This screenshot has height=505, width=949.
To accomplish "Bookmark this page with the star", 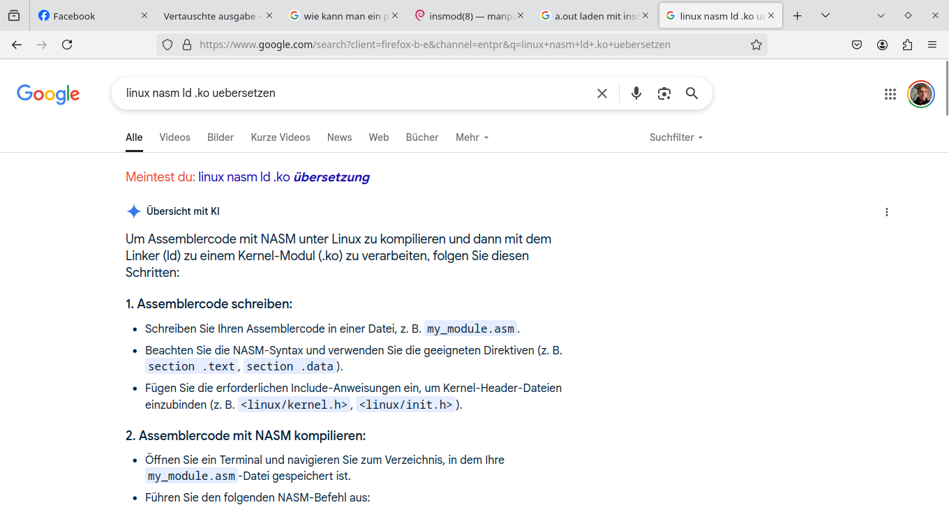I will click(756, 44).
